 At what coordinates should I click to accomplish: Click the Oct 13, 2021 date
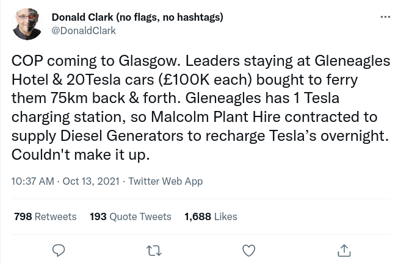[91, 181]
